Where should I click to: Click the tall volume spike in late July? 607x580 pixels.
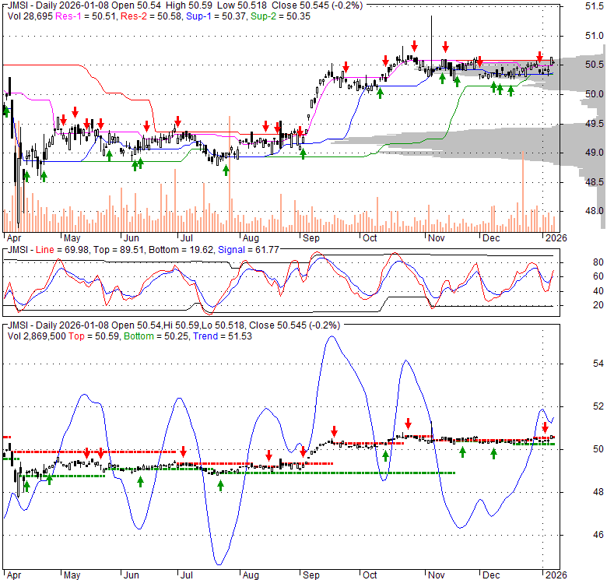(230, 174)
